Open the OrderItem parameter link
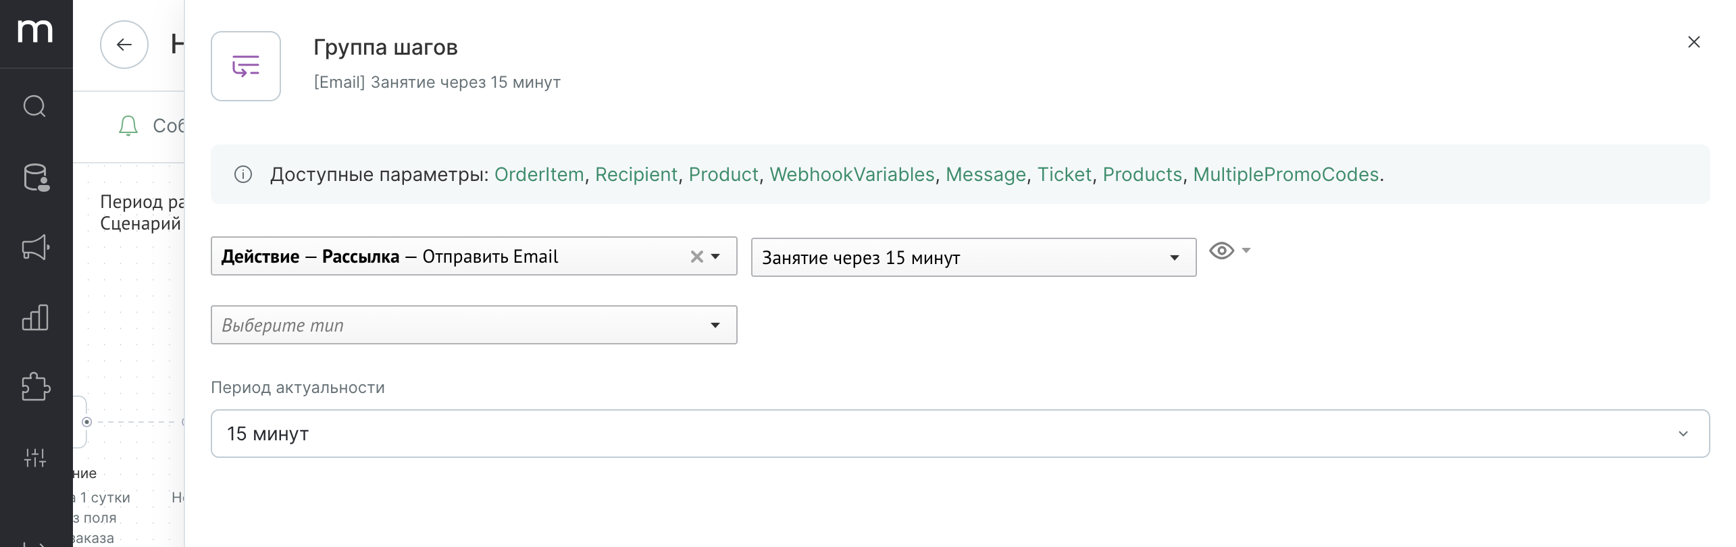This screenshot has height=547, width=1736. click(x=539, y=174)
